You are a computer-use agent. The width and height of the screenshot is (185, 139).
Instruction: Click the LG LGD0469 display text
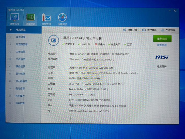pyautogui.click(x=83, y=95)
